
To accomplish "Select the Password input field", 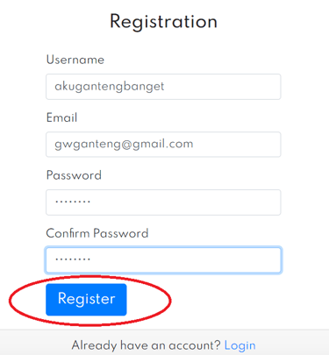I will (x=163, y=202).
